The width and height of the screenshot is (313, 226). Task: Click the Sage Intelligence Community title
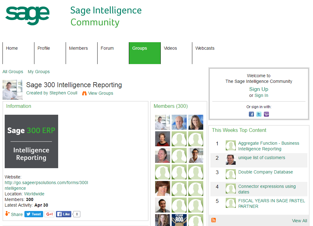[x=106, y=16]
